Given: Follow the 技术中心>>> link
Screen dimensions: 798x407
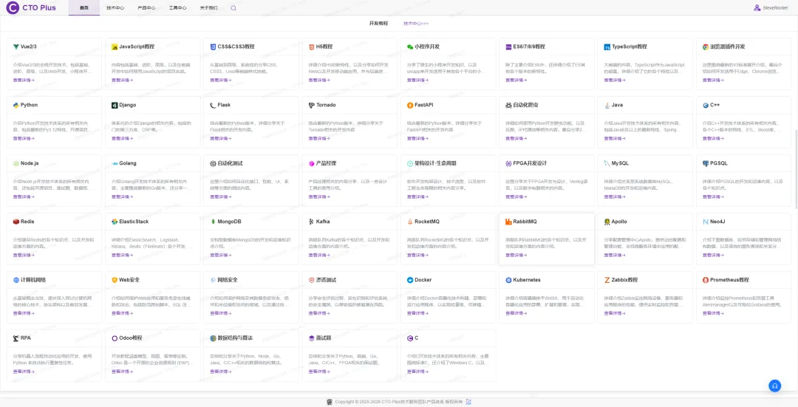Looking at the screenshot, I should [416, 24].
